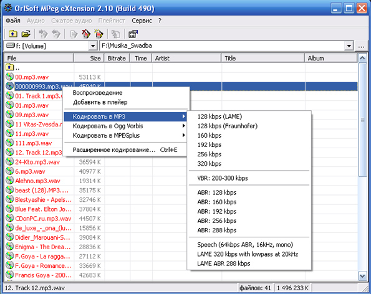371x294 pixels.
Task: Click the tag toolbar icon with yellow spark
Action: coord(99,34)
